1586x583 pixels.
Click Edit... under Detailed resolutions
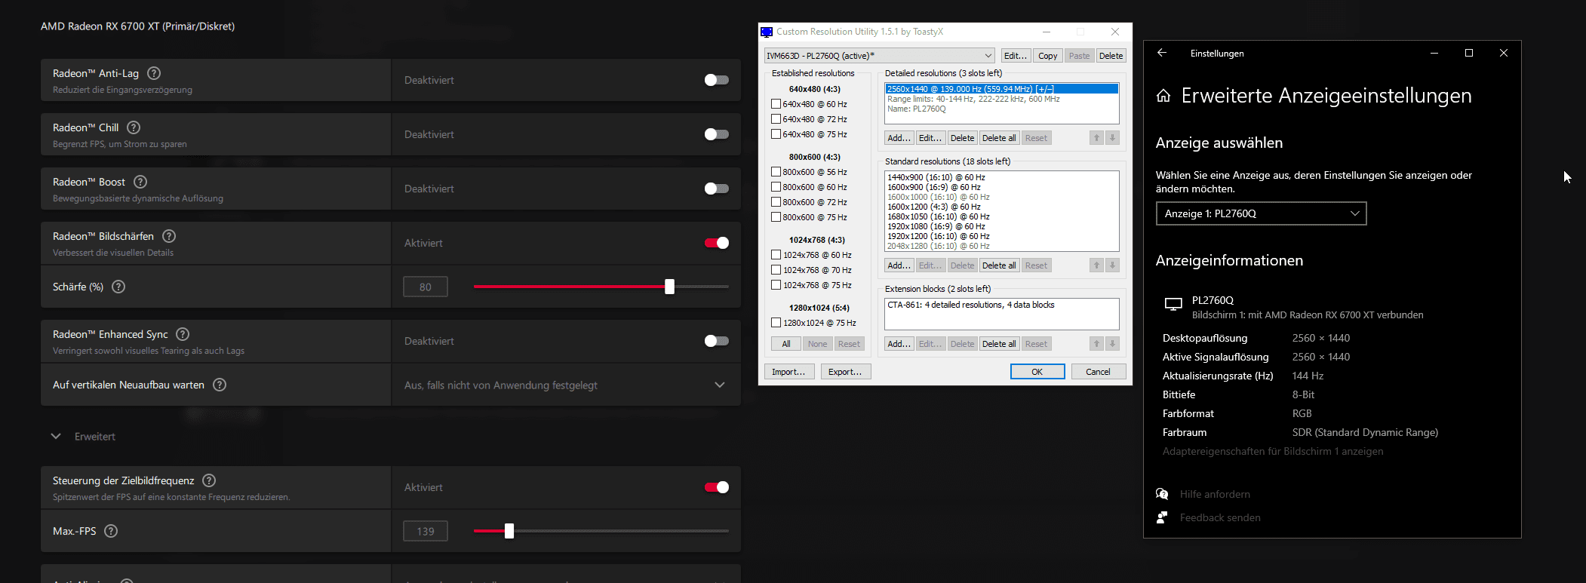[930, 138]
